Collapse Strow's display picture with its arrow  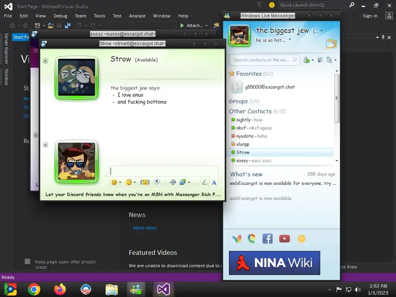(46, 61)
